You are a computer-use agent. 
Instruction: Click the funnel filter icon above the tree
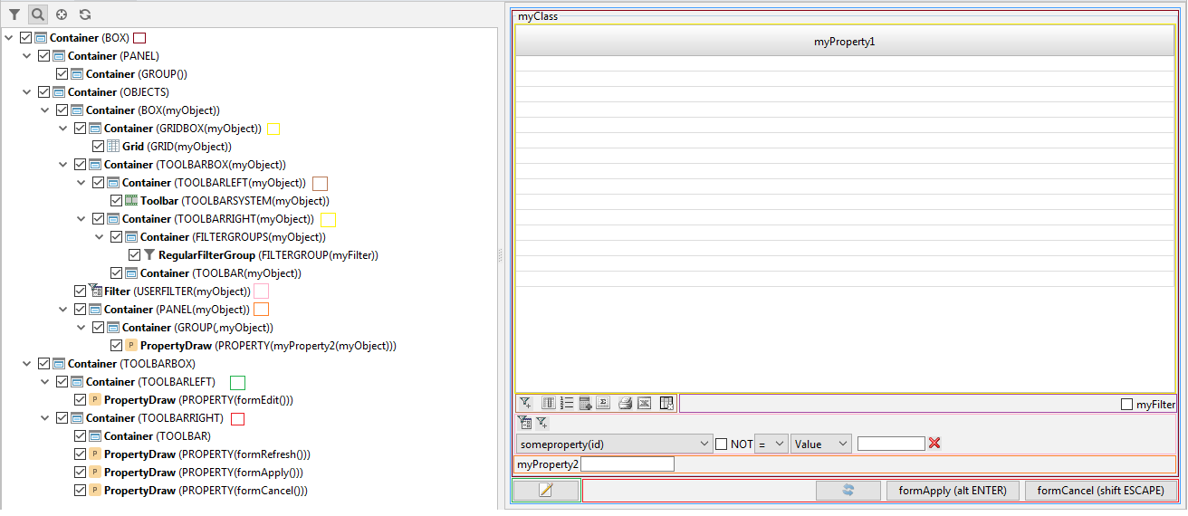pyautogui.click(x=14, y=14)
